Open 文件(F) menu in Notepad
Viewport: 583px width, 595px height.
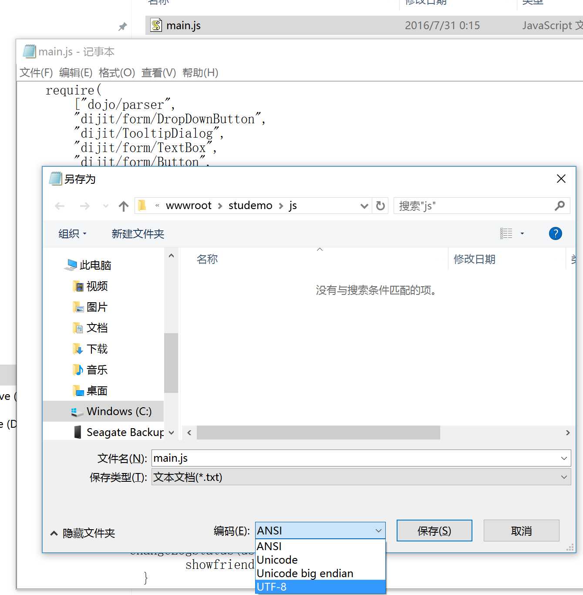(36, 72)
